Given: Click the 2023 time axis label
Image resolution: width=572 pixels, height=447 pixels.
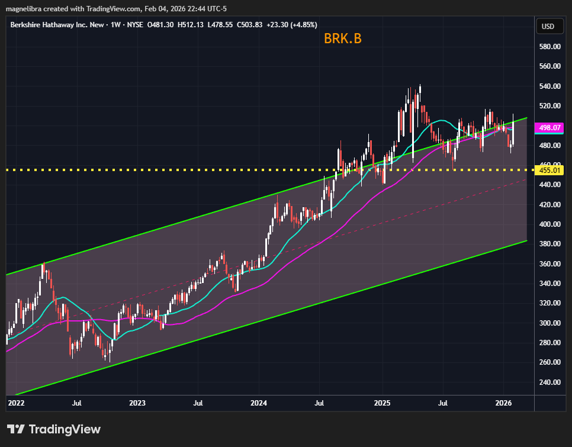Looking at the screenshot, I should coord(137,403).
